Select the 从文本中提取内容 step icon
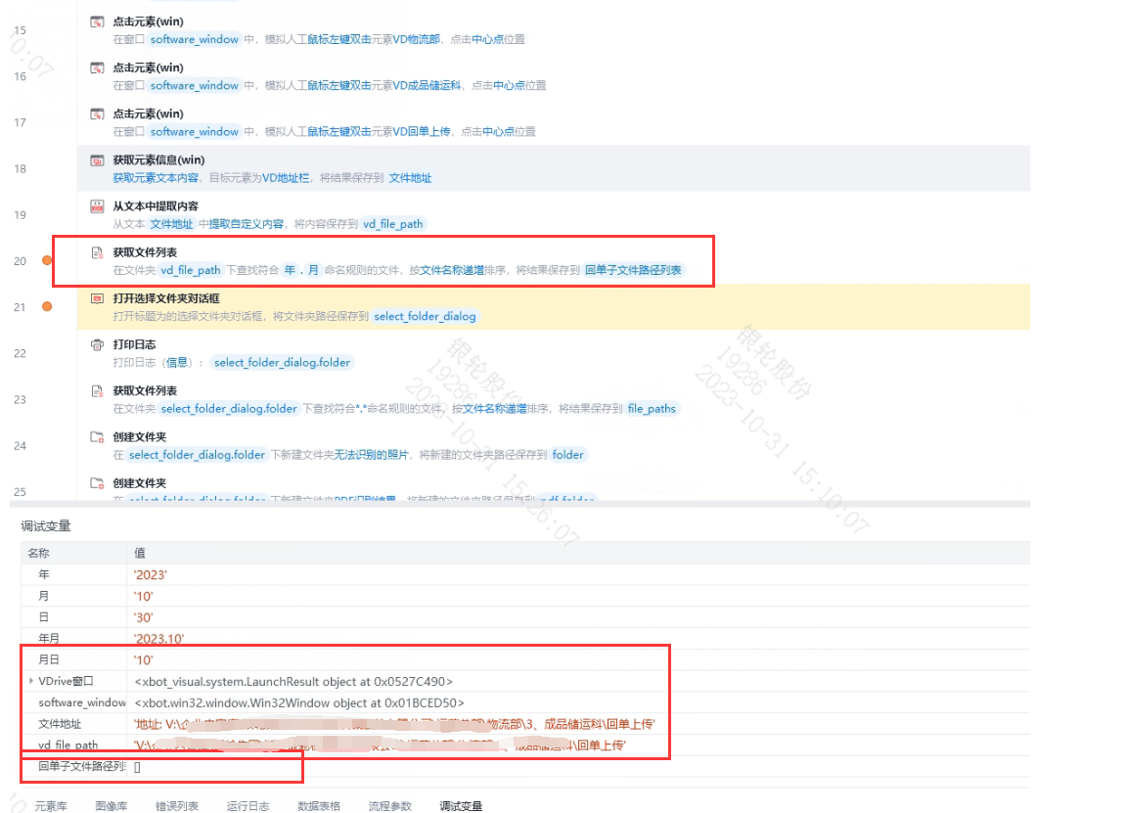The image size is (1128, 813). (97, 206)
